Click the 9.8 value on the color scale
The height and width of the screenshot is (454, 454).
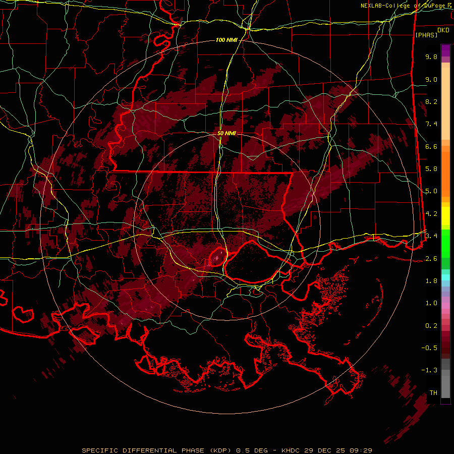[x=431, y=56]
